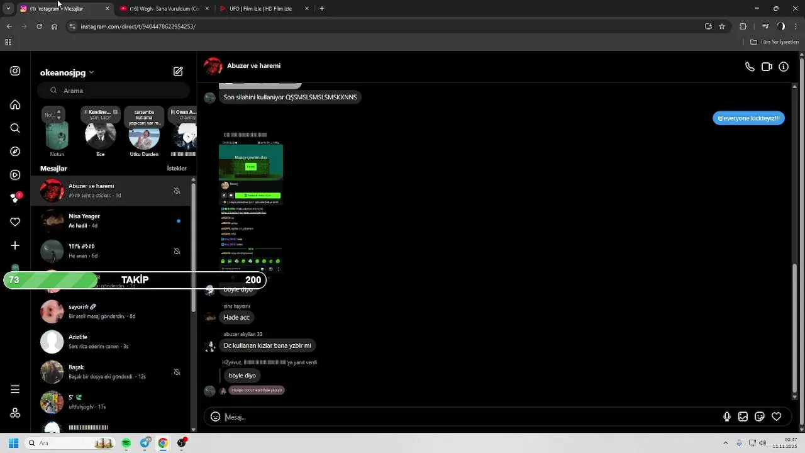The image size is (805, 453).
Task: Open the Notifications heart in the sidebar
Action: 15,222
